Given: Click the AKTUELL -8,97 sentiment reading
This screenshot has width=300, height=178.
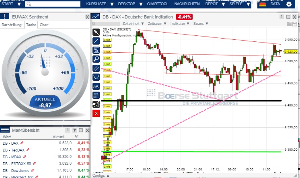Looking at the screenshot, I should pyautogui.click(x=45, y=102).
